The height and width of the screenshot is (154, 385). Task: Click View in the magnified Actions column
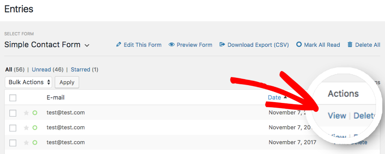pyautogui.click(x=337, y=116)
